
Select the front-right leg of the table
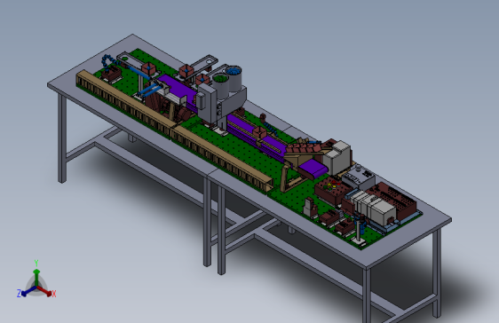pyautogui.click(x=367, y=295)
